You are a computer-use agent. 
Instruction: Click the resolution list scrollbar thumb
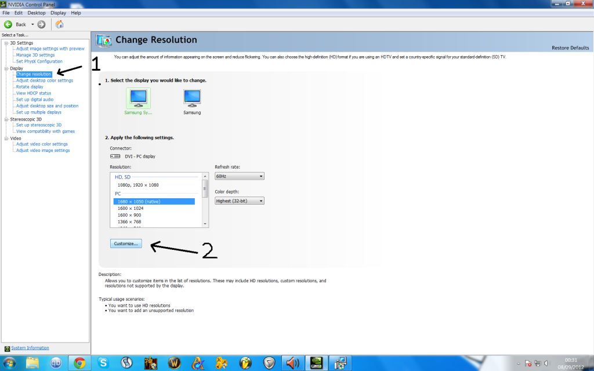click(205, 188)
